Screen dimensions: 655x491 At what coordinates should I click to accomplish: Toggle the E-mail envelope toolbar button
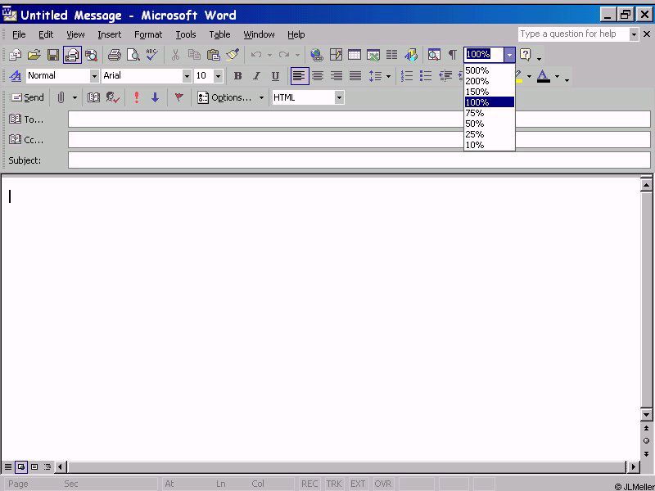(x=72, y=55)
